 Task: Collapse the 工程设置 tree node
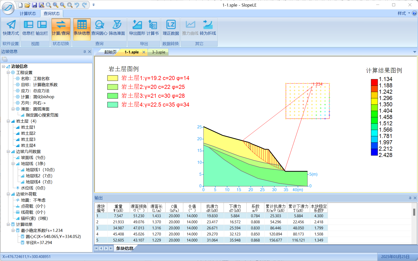pos(8,72)
